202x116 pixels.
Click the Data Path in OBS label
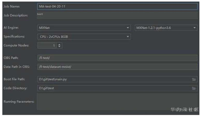[17, 67]
